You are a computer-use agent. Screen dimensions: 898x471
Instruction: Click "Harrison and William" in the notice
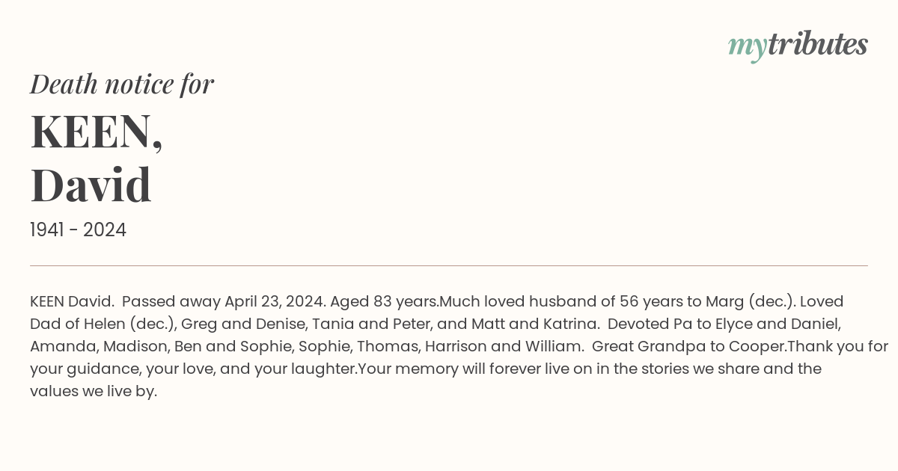click(503, 346)
